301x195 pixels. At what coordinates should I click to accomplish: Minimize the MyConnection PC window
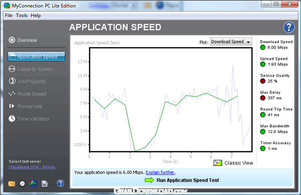[x=266, y=4]
